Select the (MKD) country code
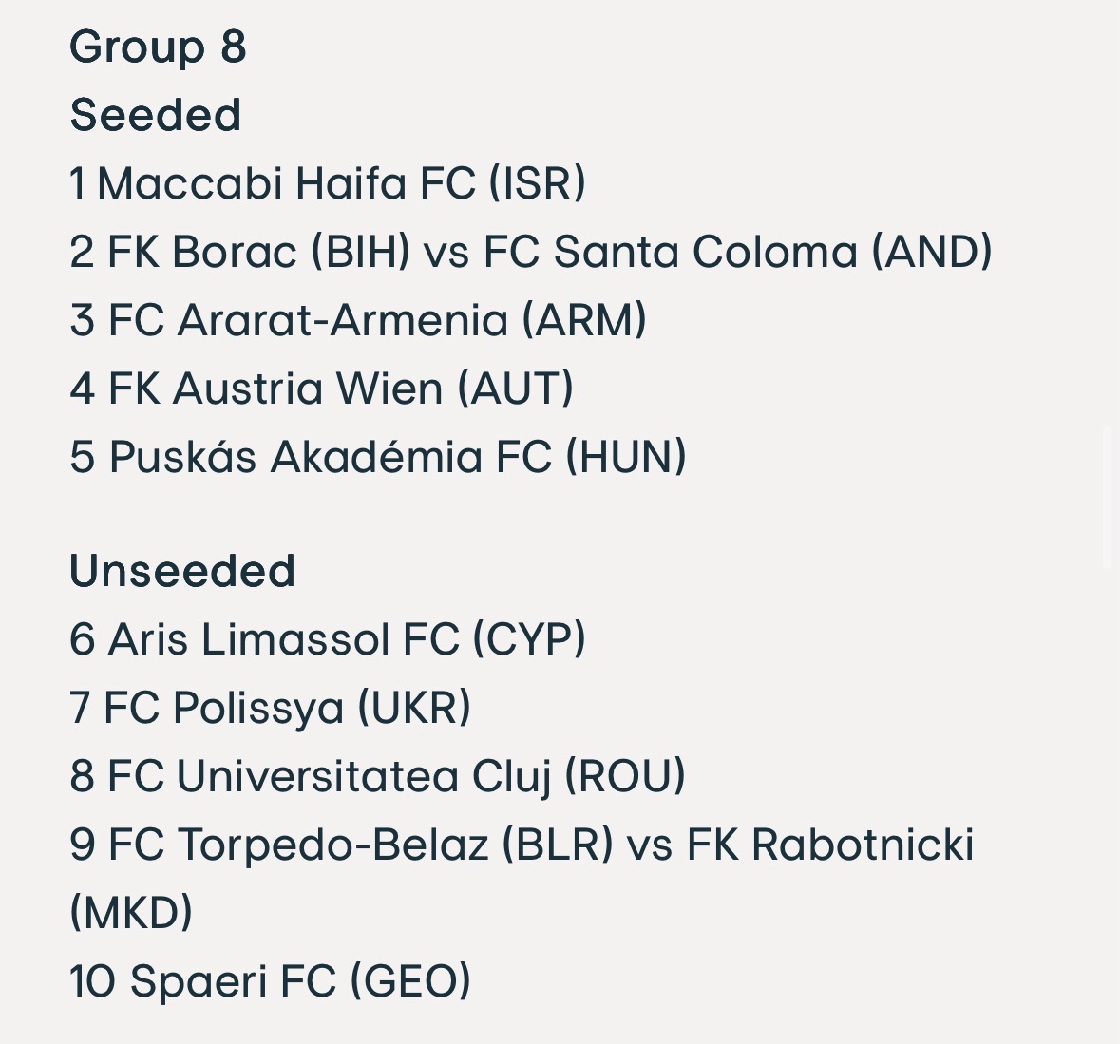The width and height of the screenshot is (1120, 1044). coord(131,912)
